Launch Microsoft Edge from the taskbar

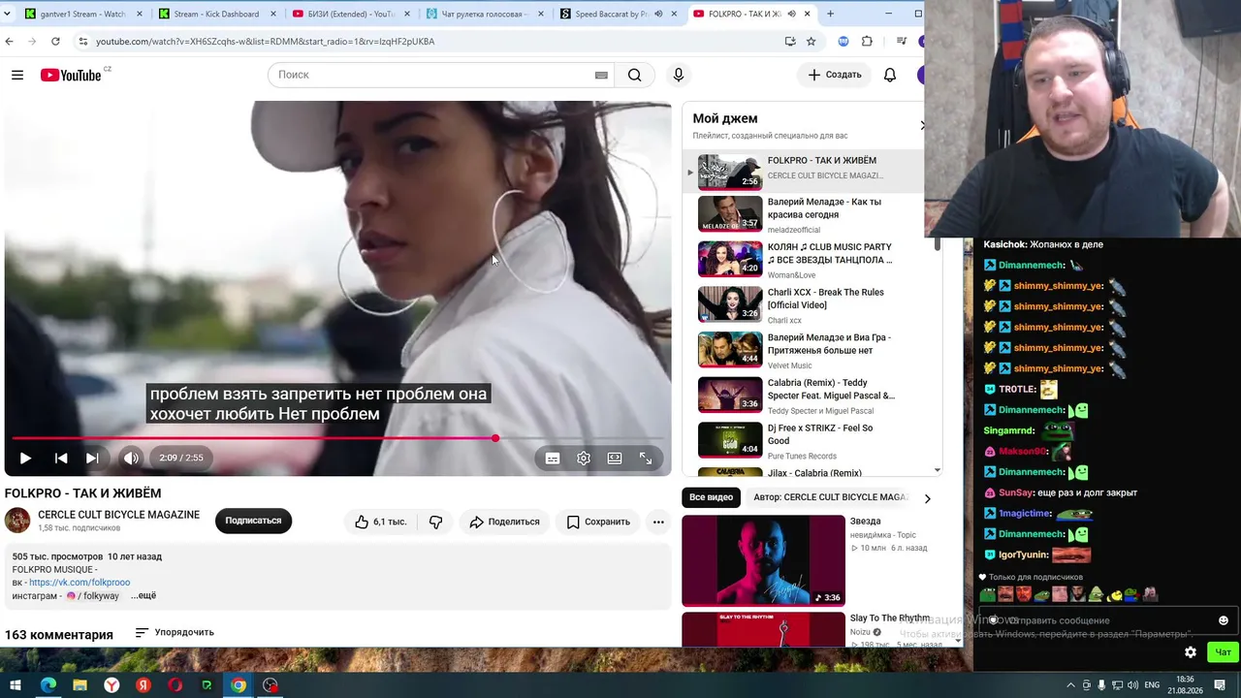[48, 685]
